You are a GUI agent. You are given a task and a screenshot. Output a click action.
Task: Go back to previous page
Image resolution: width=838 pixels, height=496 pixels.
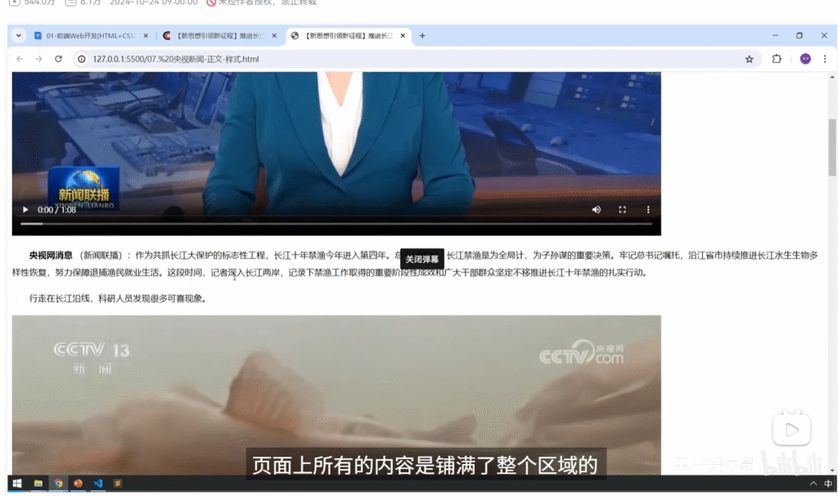[19, 59]
